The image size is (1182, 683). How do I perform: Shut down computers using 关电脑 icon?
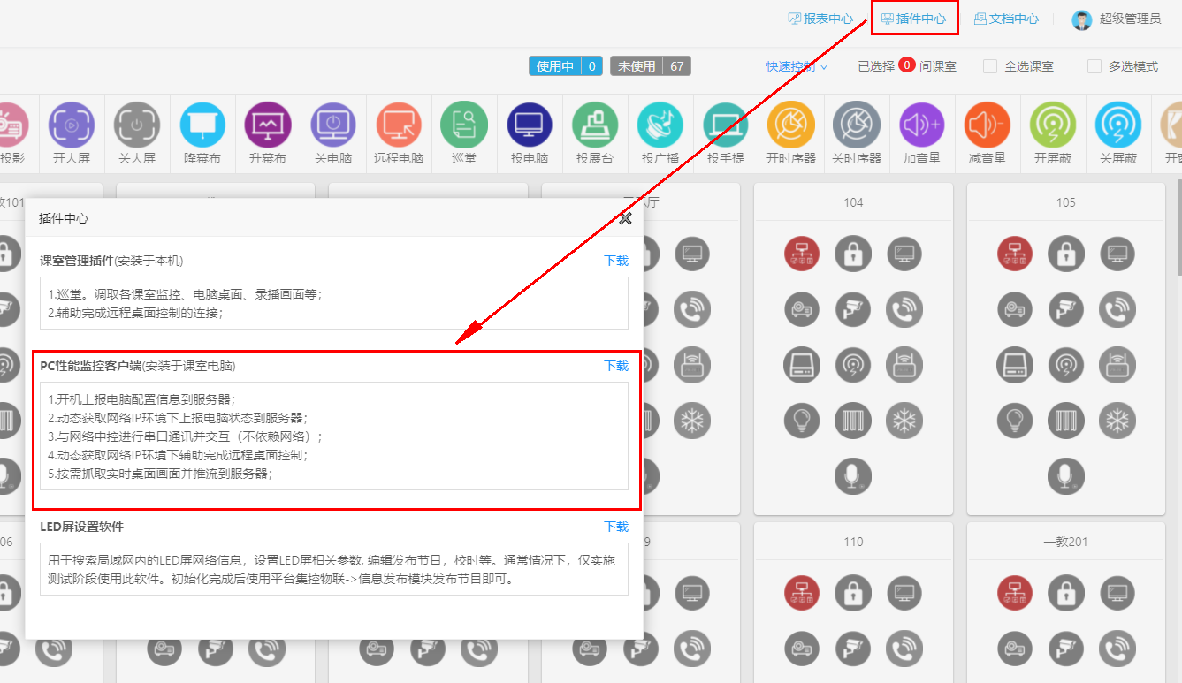coord(333,125)
